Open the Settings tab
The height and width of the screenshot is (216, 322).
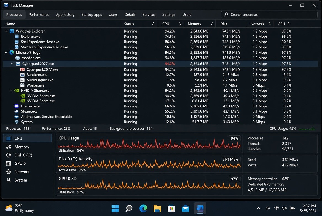[x=169, y=15]
